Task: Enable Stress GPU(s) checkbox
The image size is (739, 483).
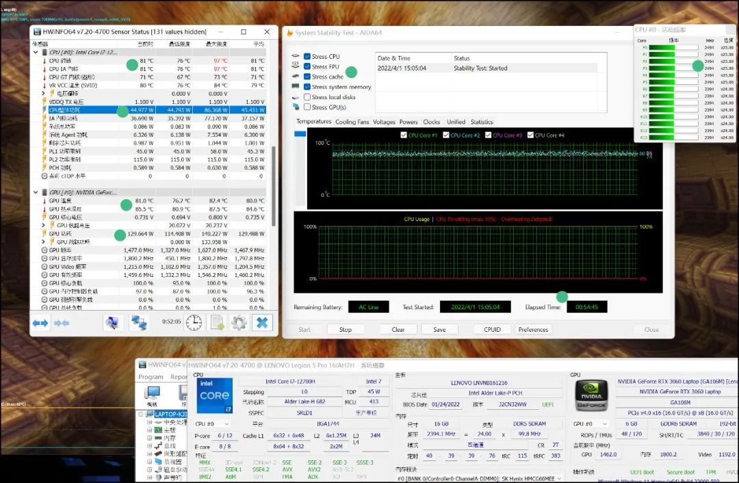Action: click(x=307, y=107)
